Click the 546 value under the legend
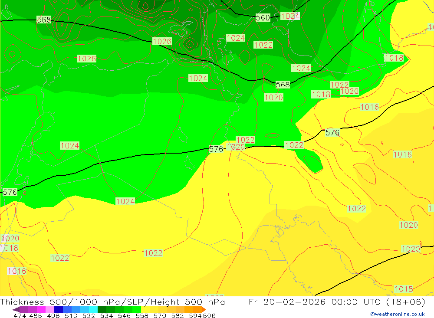The image size is (434, 318). tap(124, 315)
